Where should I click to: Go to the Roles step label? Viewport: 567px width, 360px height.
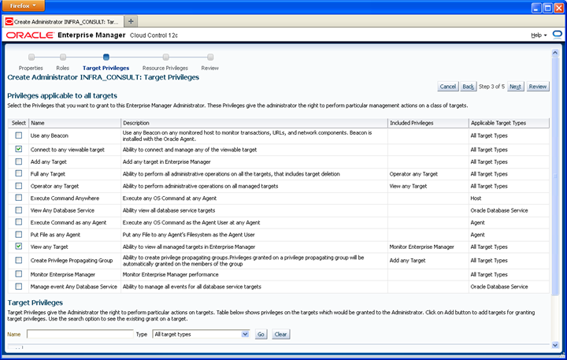pos(62,68)
